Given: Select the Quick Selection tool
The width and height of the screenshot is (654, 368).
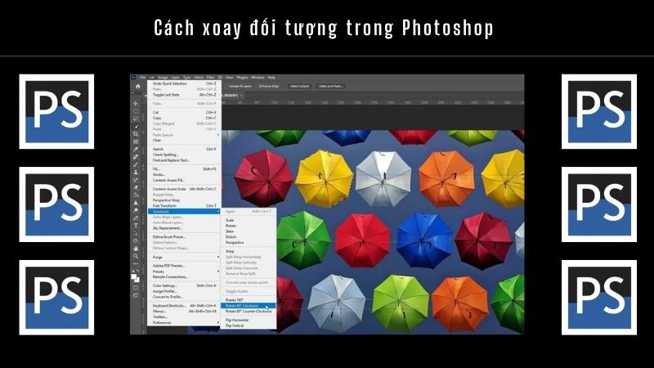Looking at the screenshot, I should 136,127.
